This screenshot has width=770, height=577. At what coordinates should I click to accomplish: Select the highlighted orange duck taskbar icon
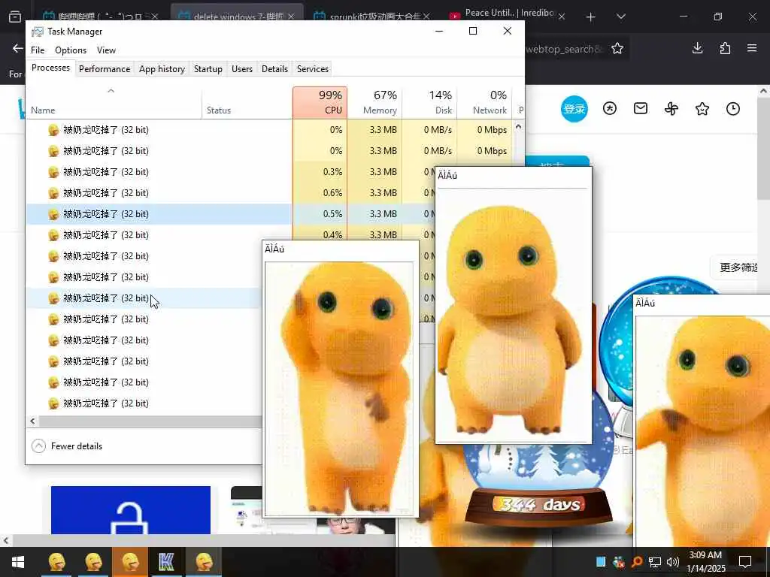click(130, 562)
